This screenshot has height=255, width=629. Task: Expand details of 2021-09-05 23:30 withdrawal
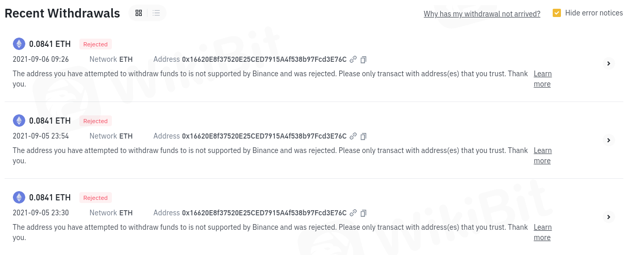coord(608,217)
